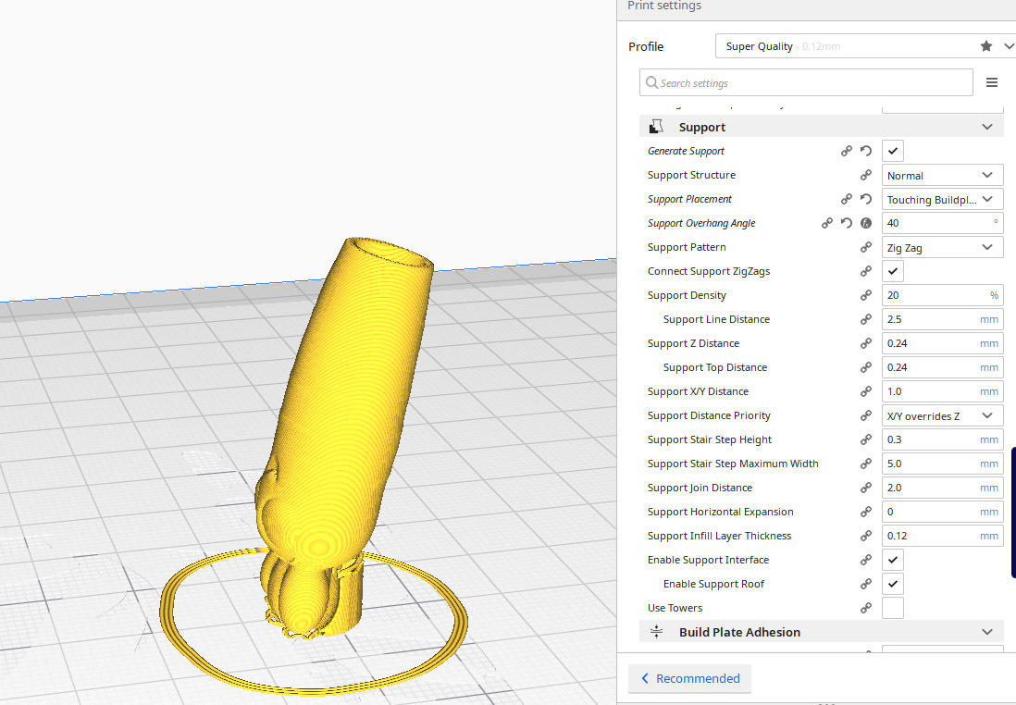Disable Connect Support ZigZags
Viewport: 1016px width, 705px height.
892,271
